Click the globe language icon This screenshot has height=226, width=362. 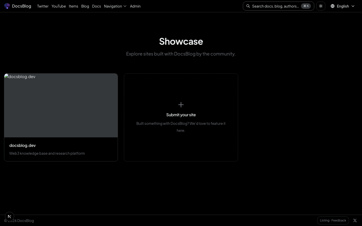click(x=333, y=6)
